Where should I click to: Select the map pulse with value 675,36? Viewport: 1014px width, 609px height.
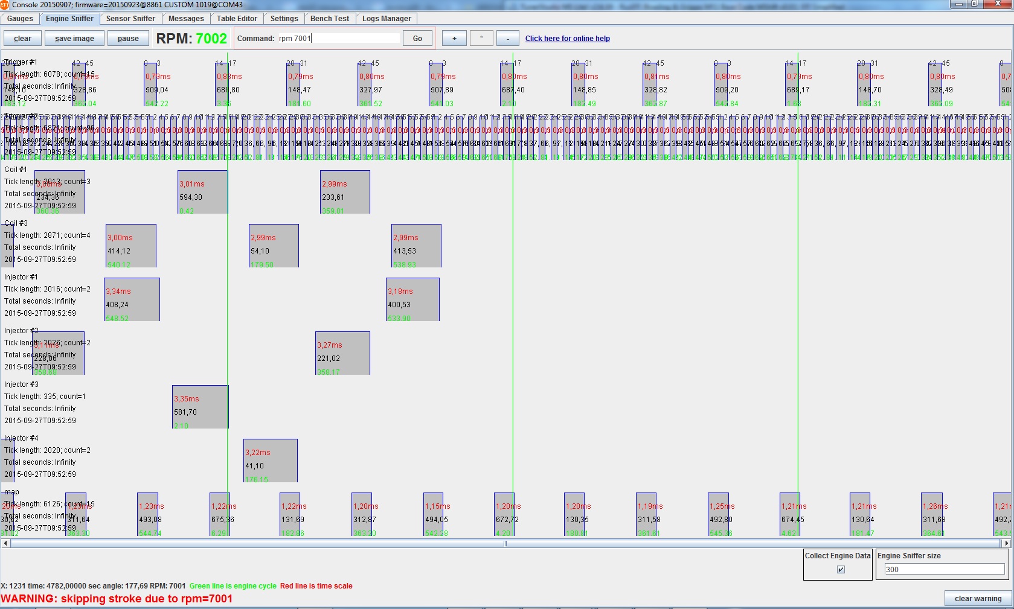point(220,514)
